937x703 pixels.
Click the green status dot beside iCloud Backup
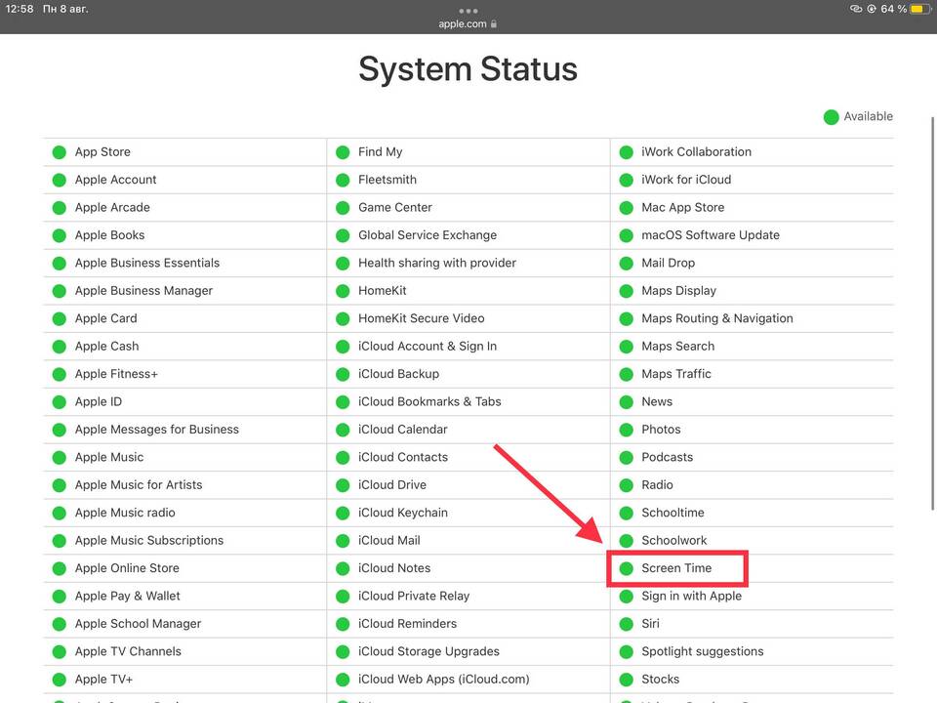(343, 374)
